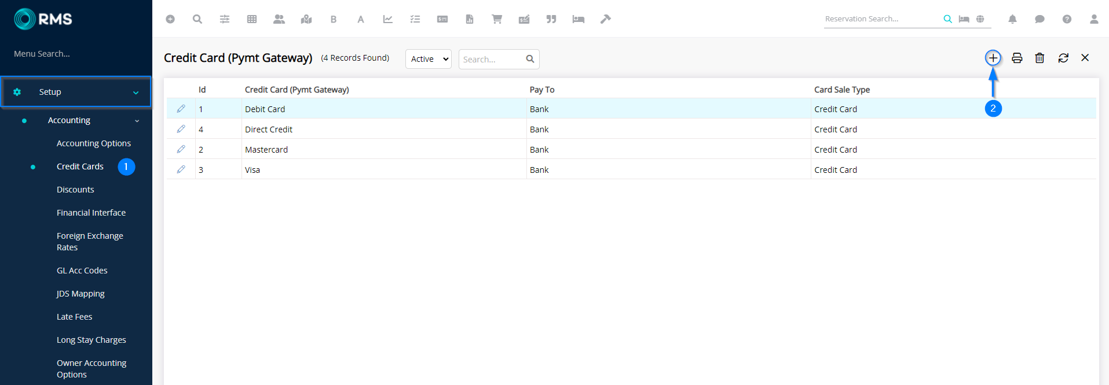Click the edit pencil for Debit Card

(181, 109)
